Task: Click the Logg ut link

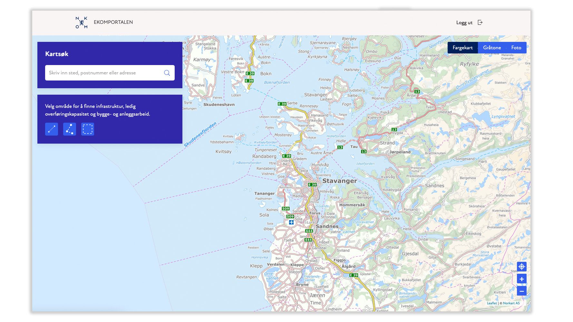Action: pos(464,23)
